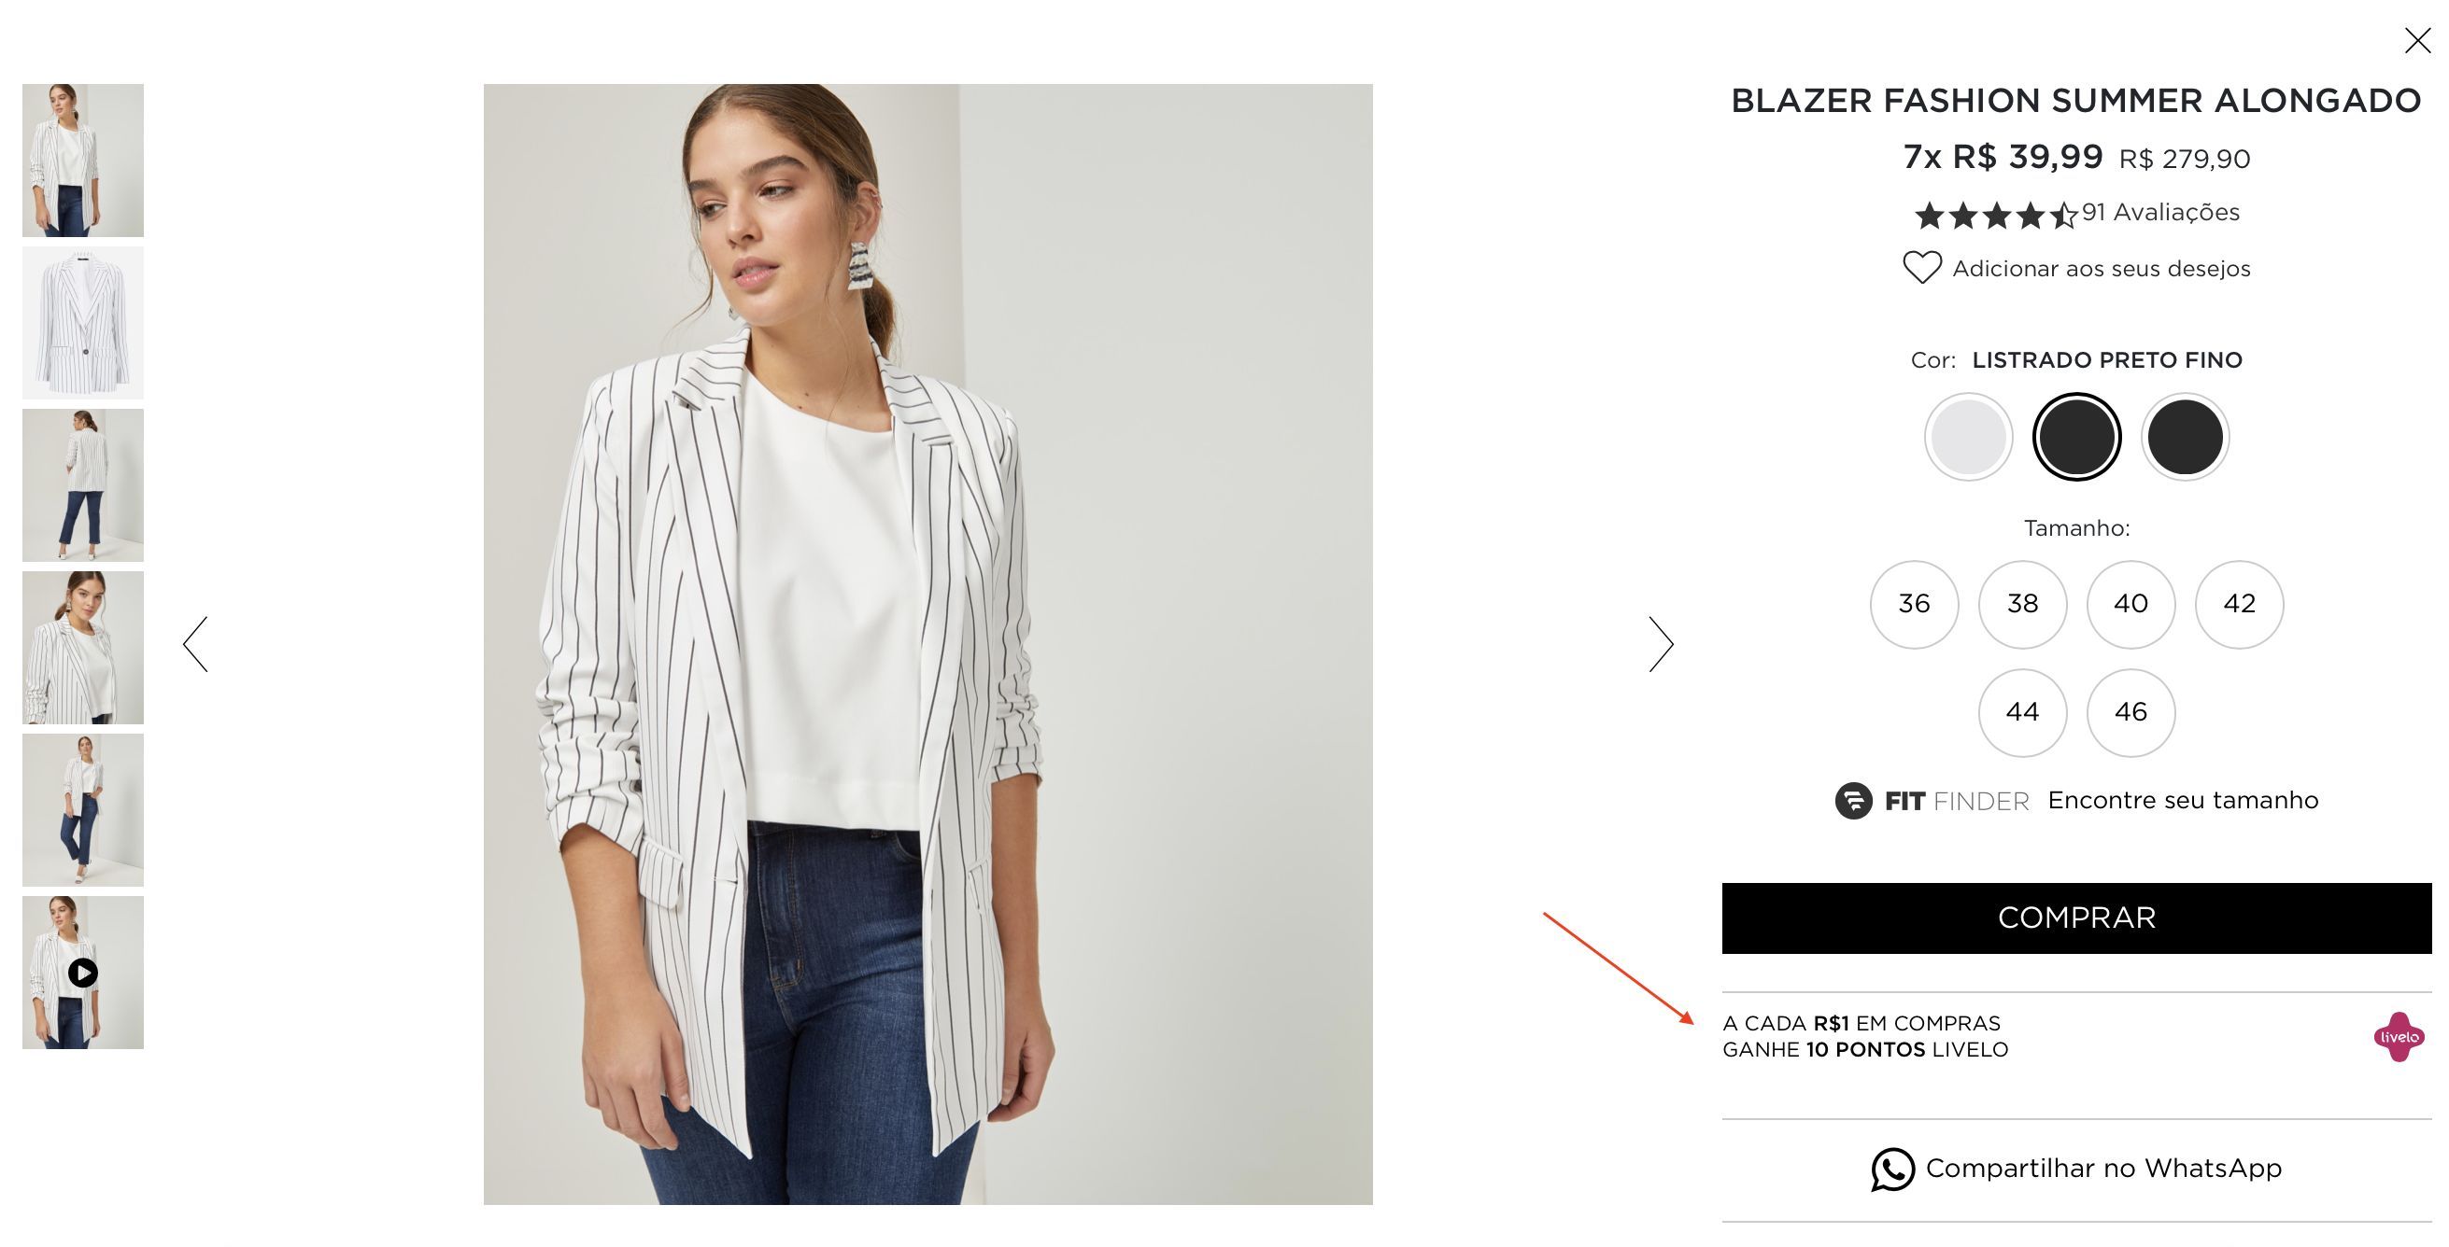This screenshot has height=1247, width=2449.
Task: Go to the next product image
Action: click(x=1661, y=644)
